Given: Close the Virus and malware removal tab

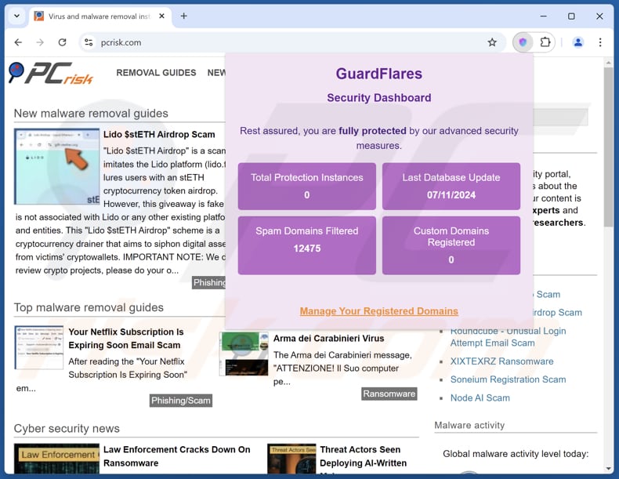Looking at the screenshot, I should click(162, 16).
